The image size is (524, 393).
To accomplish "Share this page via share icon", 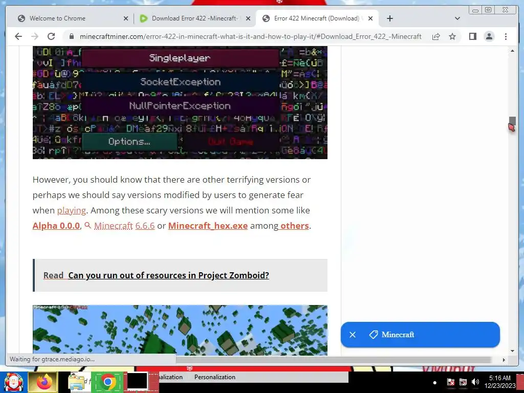I will (x=436, y=36).
